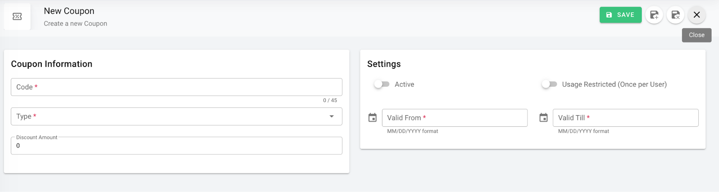Enable the Active toggle switch
The width and height of the screenshot is (719, 192).
pyautogui.click(x=382, y=84)
